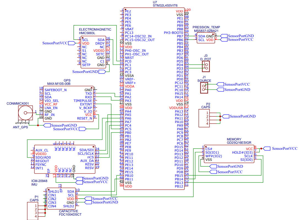The height and width of the screenshot is (220, 299).
Task: Select the MS5837-02BA21 pressure sensor body
Action: tap(206, 38)
